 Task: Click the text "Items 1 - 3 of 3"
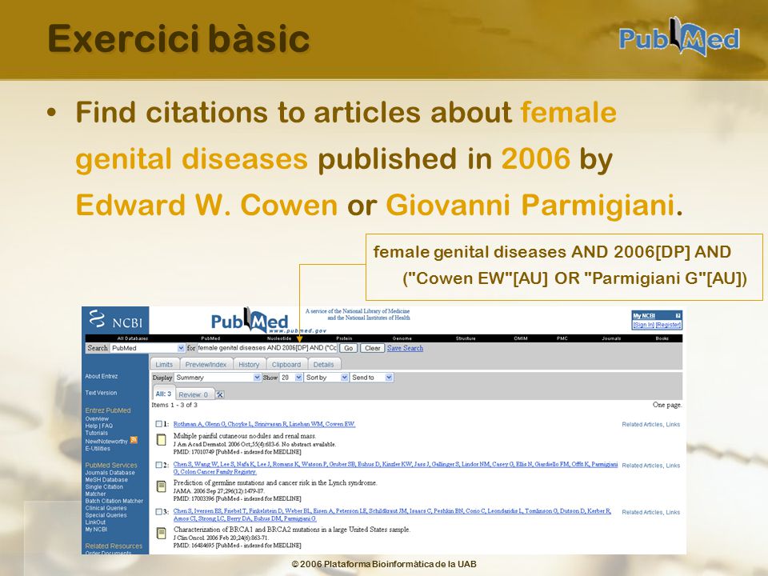(x=174, y=405)
